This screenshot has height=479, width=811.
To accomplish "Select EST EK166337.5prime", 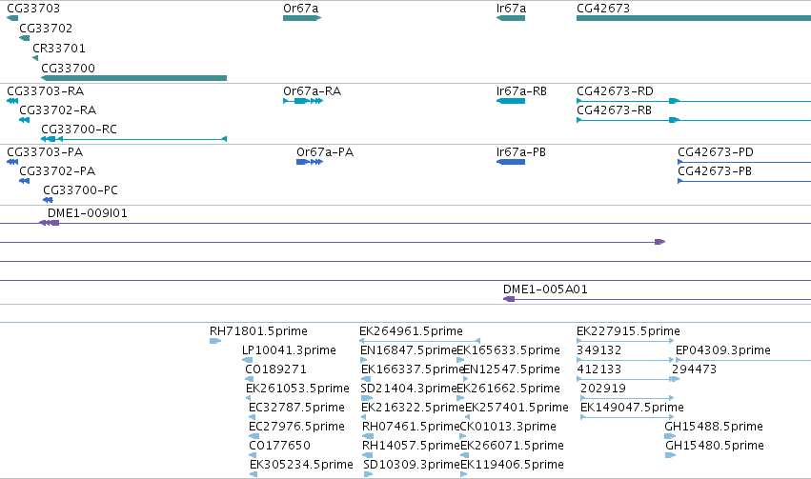I will (413, 369).
